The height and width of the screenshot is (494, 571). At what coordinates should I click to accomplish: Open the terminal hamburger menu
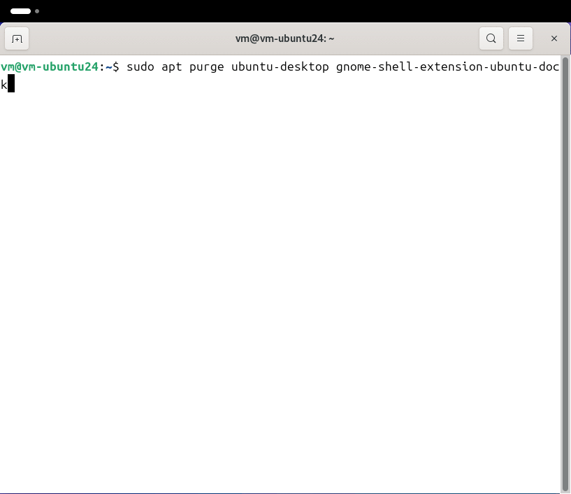521,38
